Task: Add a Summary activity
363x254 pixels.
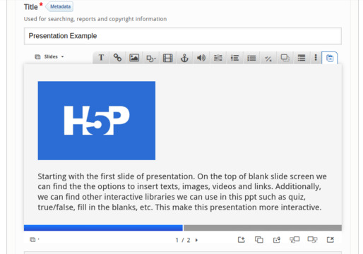Action: [x=302, y=58]
